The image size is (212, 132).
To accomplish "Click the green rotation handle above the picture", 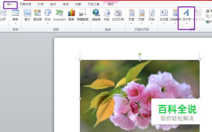I will tap(140, 54).
